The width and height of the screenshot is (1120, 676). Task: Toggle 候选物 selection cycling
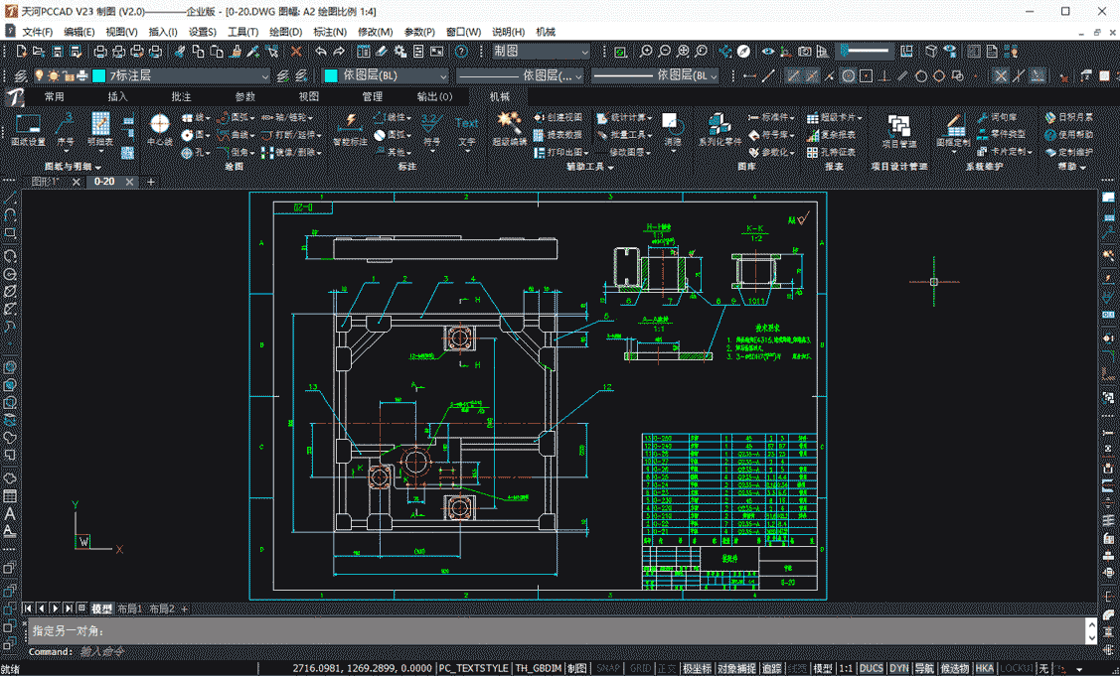(x=954, y=669)
